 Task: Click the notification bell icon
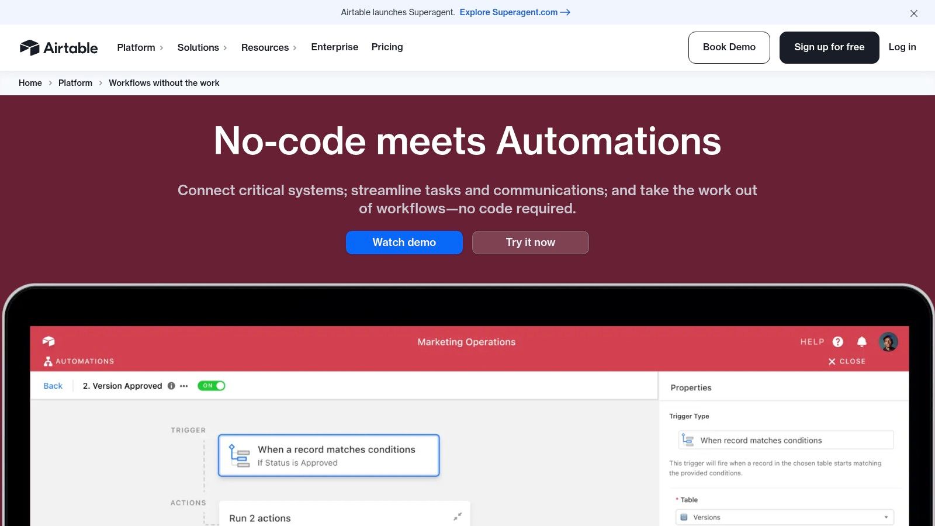861,341
